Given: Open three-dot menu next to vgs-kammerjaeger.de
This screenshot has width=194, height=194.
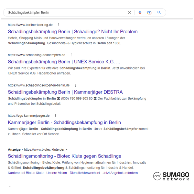Looking at the screenshot, I should (55, 115).
